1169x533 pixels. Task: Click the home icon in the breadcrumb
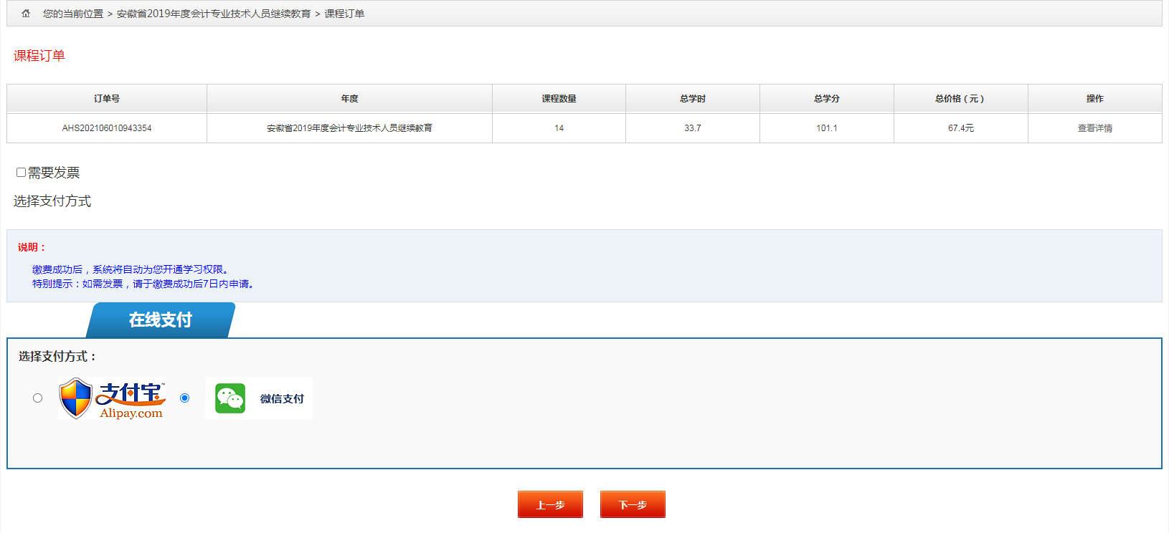pos(26,14)
